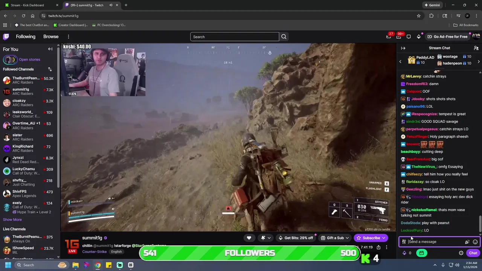The height and width of the screenshot is (271, 482).
Task: Open KingRichard channel in sidebar
Action: [x=28, y=148]
